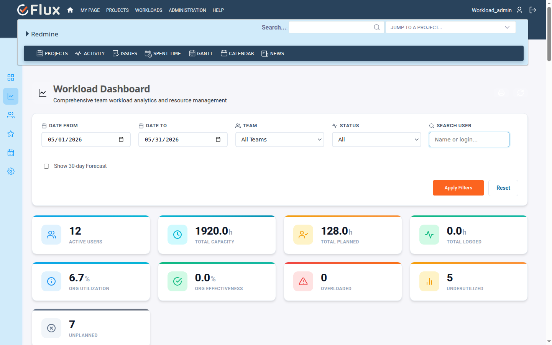Click the Flux logo
The image size is (552, 345).
coord(38,10)
